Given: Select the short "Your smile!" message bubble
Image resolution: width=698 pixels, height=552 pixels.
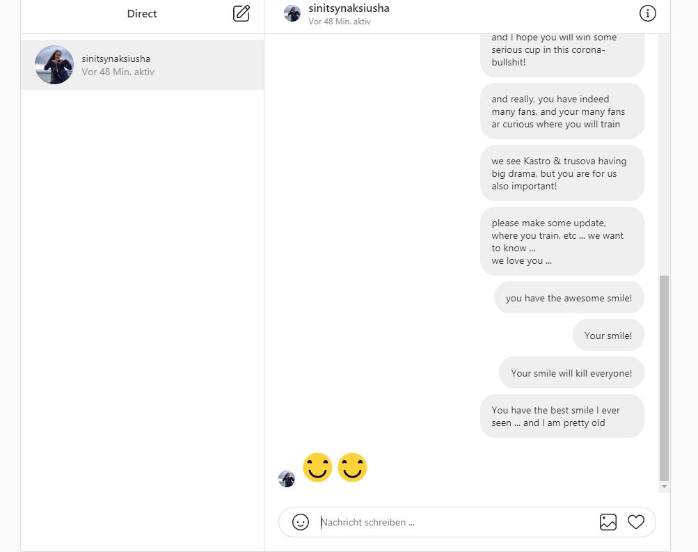Looking at the screenshot, I should [608, 336].
